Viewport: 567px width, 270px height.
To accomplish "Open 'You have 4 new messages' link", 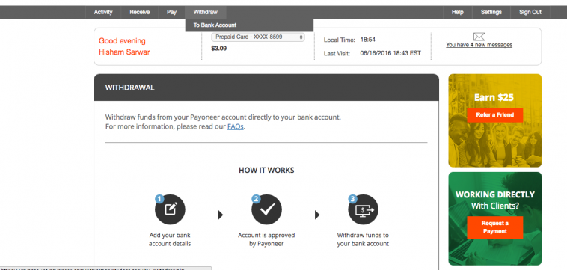I will click(479, 45).
